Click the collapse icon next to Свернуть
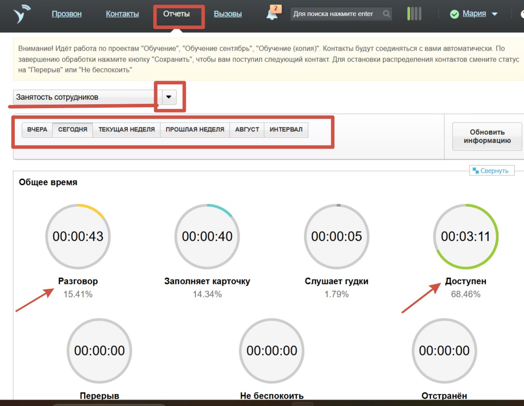 [x=475, y=171]
